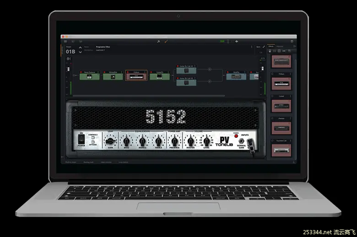The image size is (357, 237).
Task: Go to the next preset with the down chevron
Action: click(81, 52)
